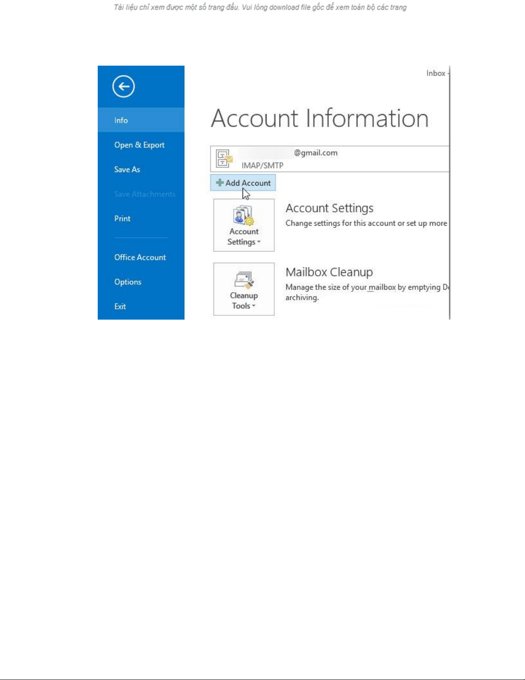This screenshot has height=680, width=525.
Task: Click the 'Change settings for this account' text
Action: click(366, 223)
